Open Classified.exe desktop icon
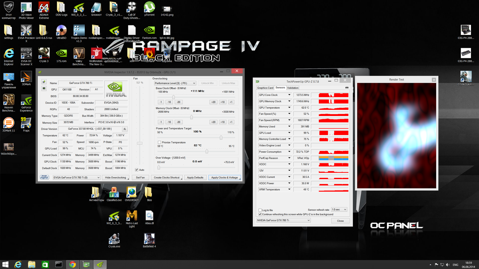Image resolution: width=479 pixels, height=269 pixels. tap(114, 194)
